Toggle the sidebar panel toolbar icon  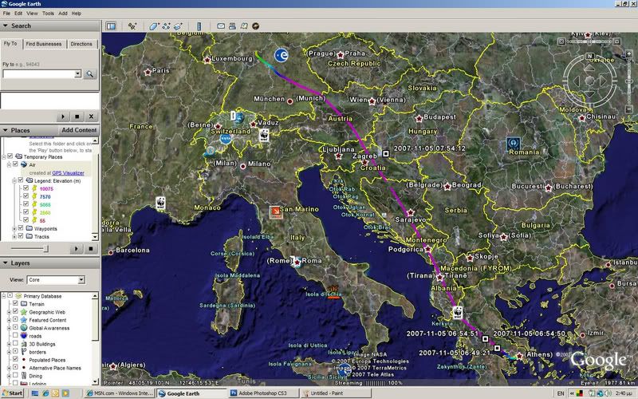pyautogui.click(x=111, y=26)
